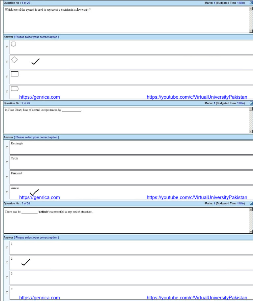Select answer n radio in Question 3

(7, 292)
